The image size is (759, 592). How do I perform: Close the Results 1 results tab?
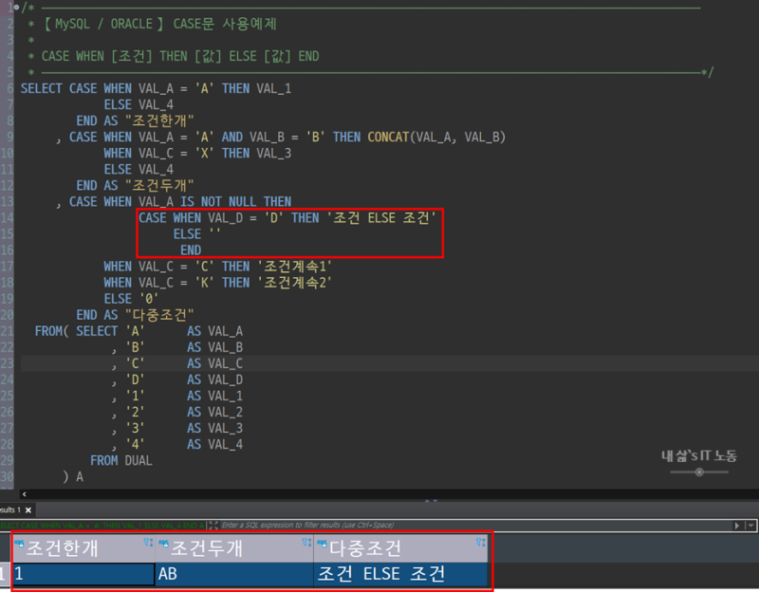coord(28,509)
